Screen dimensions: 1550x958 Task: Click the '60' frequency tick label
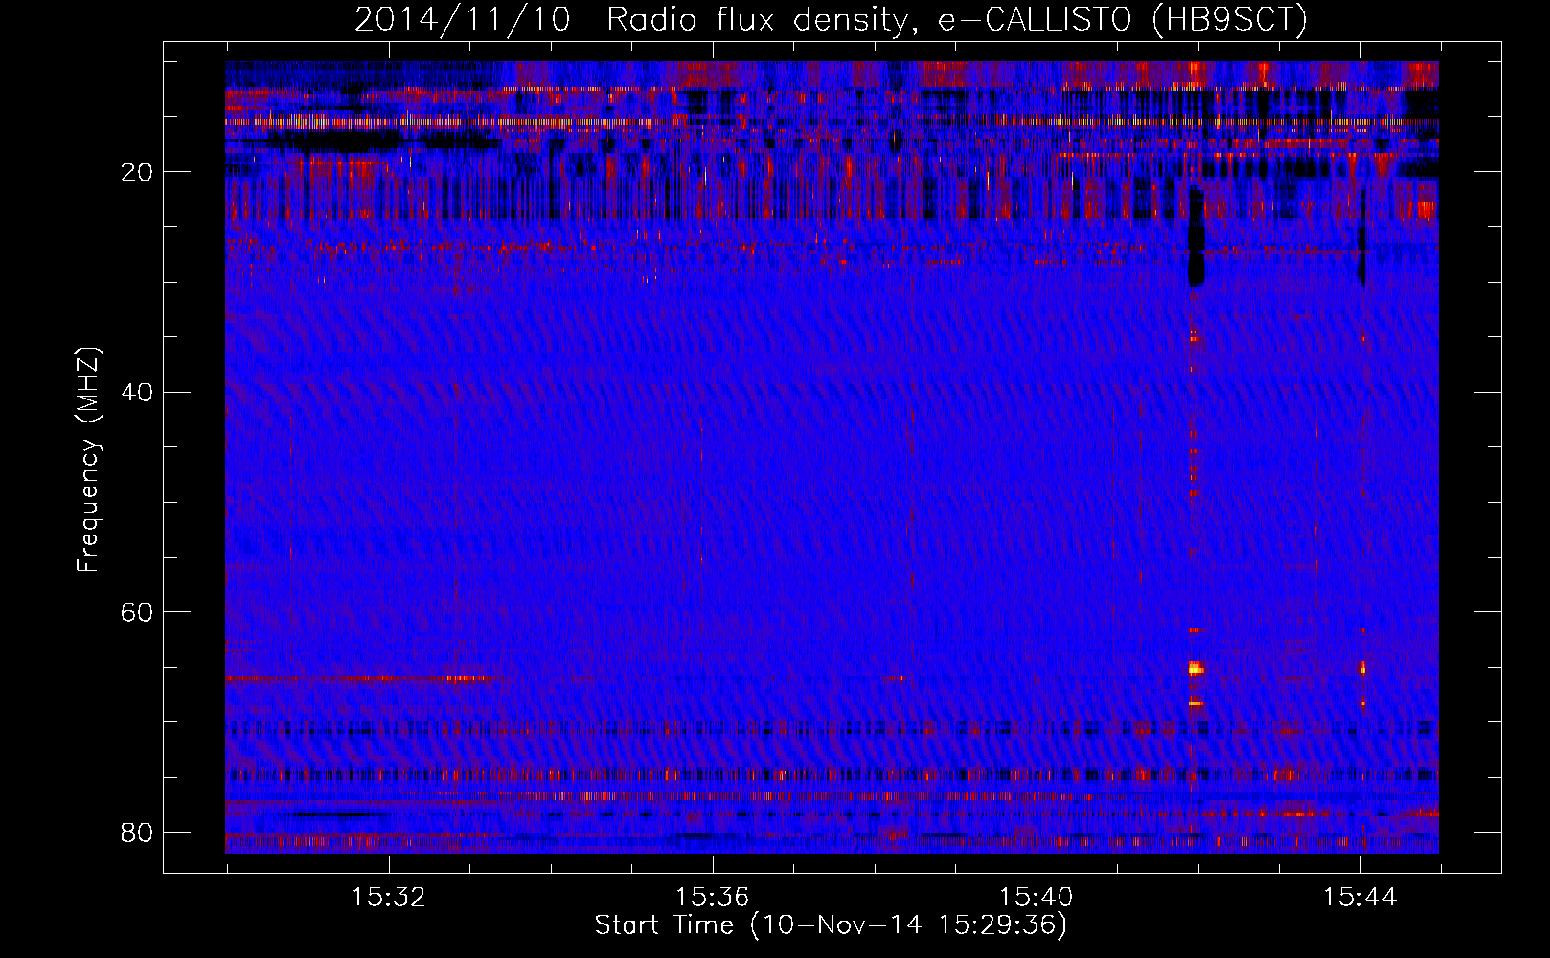coord(138,612)
